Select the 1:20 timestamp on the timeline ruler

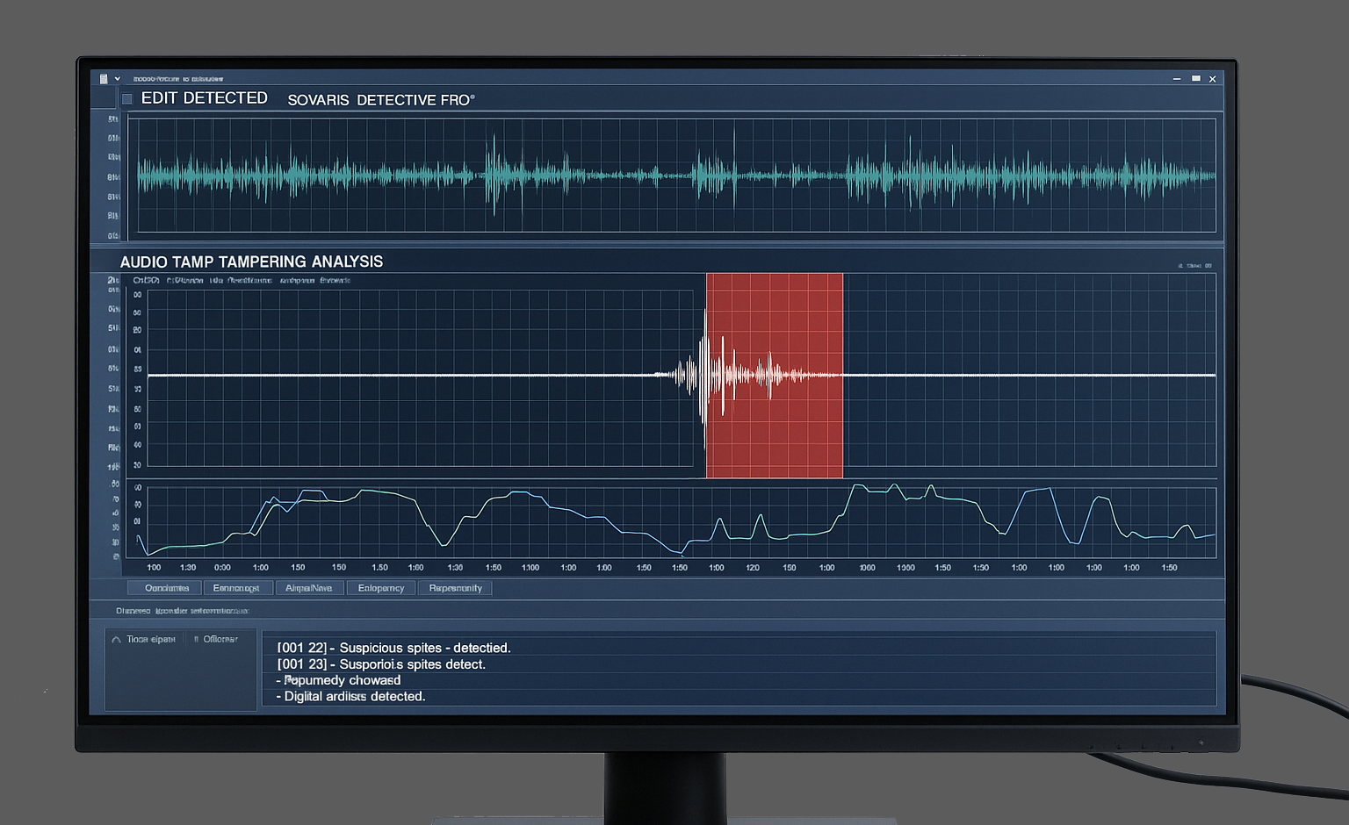[753, 567]
